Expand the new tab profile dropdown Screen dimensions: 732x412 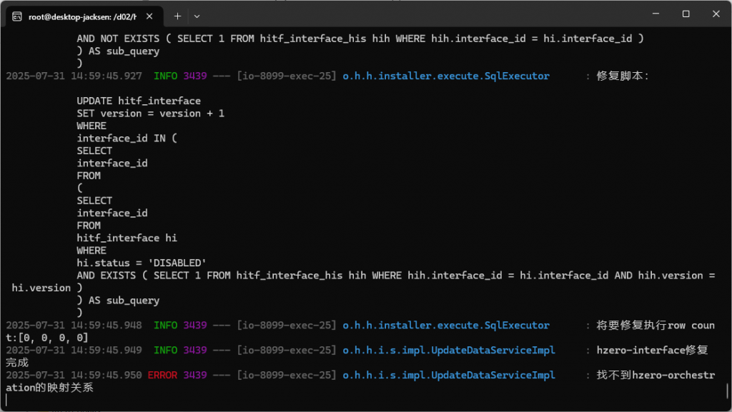click(197, 16)
